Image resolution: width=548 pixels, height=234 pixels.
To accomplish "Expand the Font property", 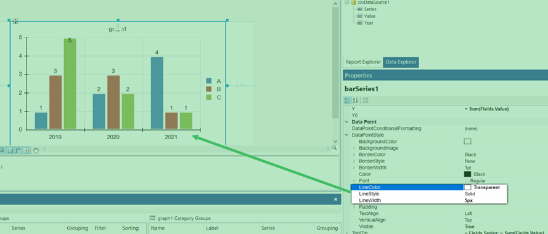I will coord(354,180).
